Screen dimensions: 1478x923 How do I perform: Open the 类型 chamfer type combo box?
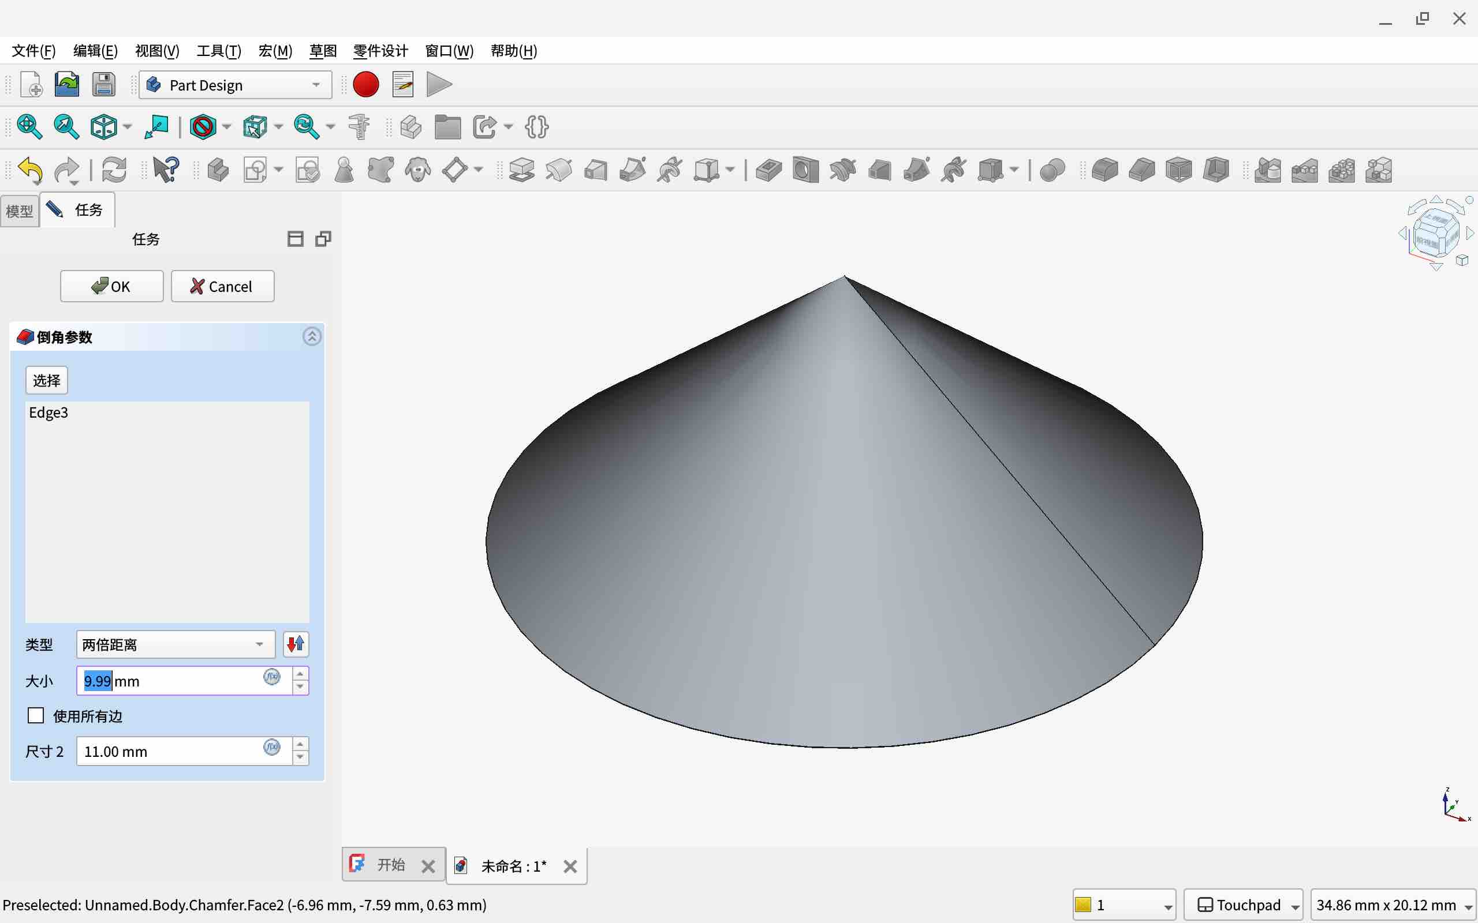click(x=176, y=644)
